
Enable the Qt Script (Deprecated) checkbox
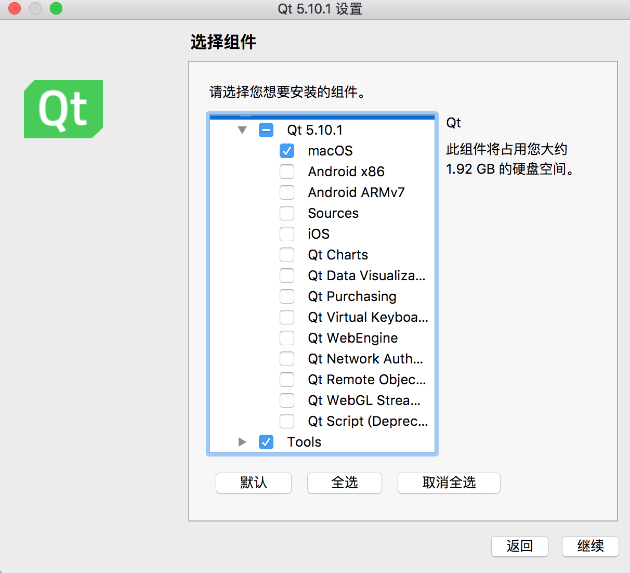[x=287, y=421]
